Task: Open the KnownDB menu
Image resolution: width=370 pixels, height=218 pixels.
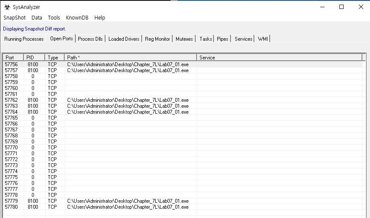Action: pyautogui.click(x=77, y=18)
